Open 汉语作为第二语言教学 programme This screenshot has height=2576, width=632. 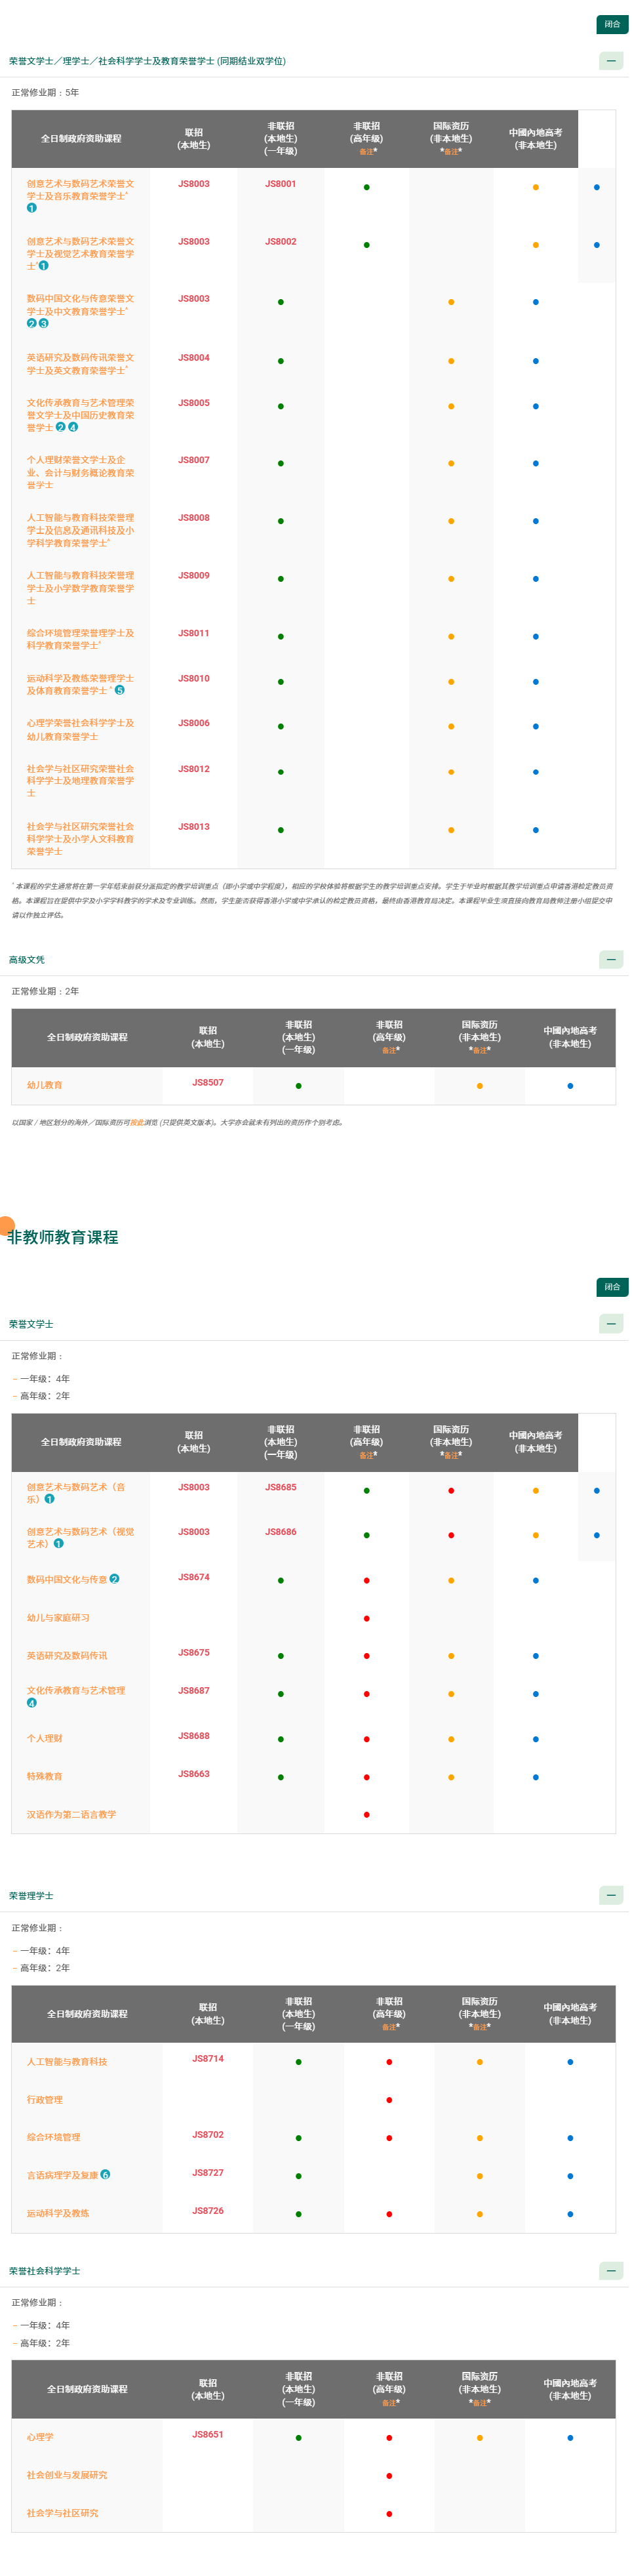71,1814
